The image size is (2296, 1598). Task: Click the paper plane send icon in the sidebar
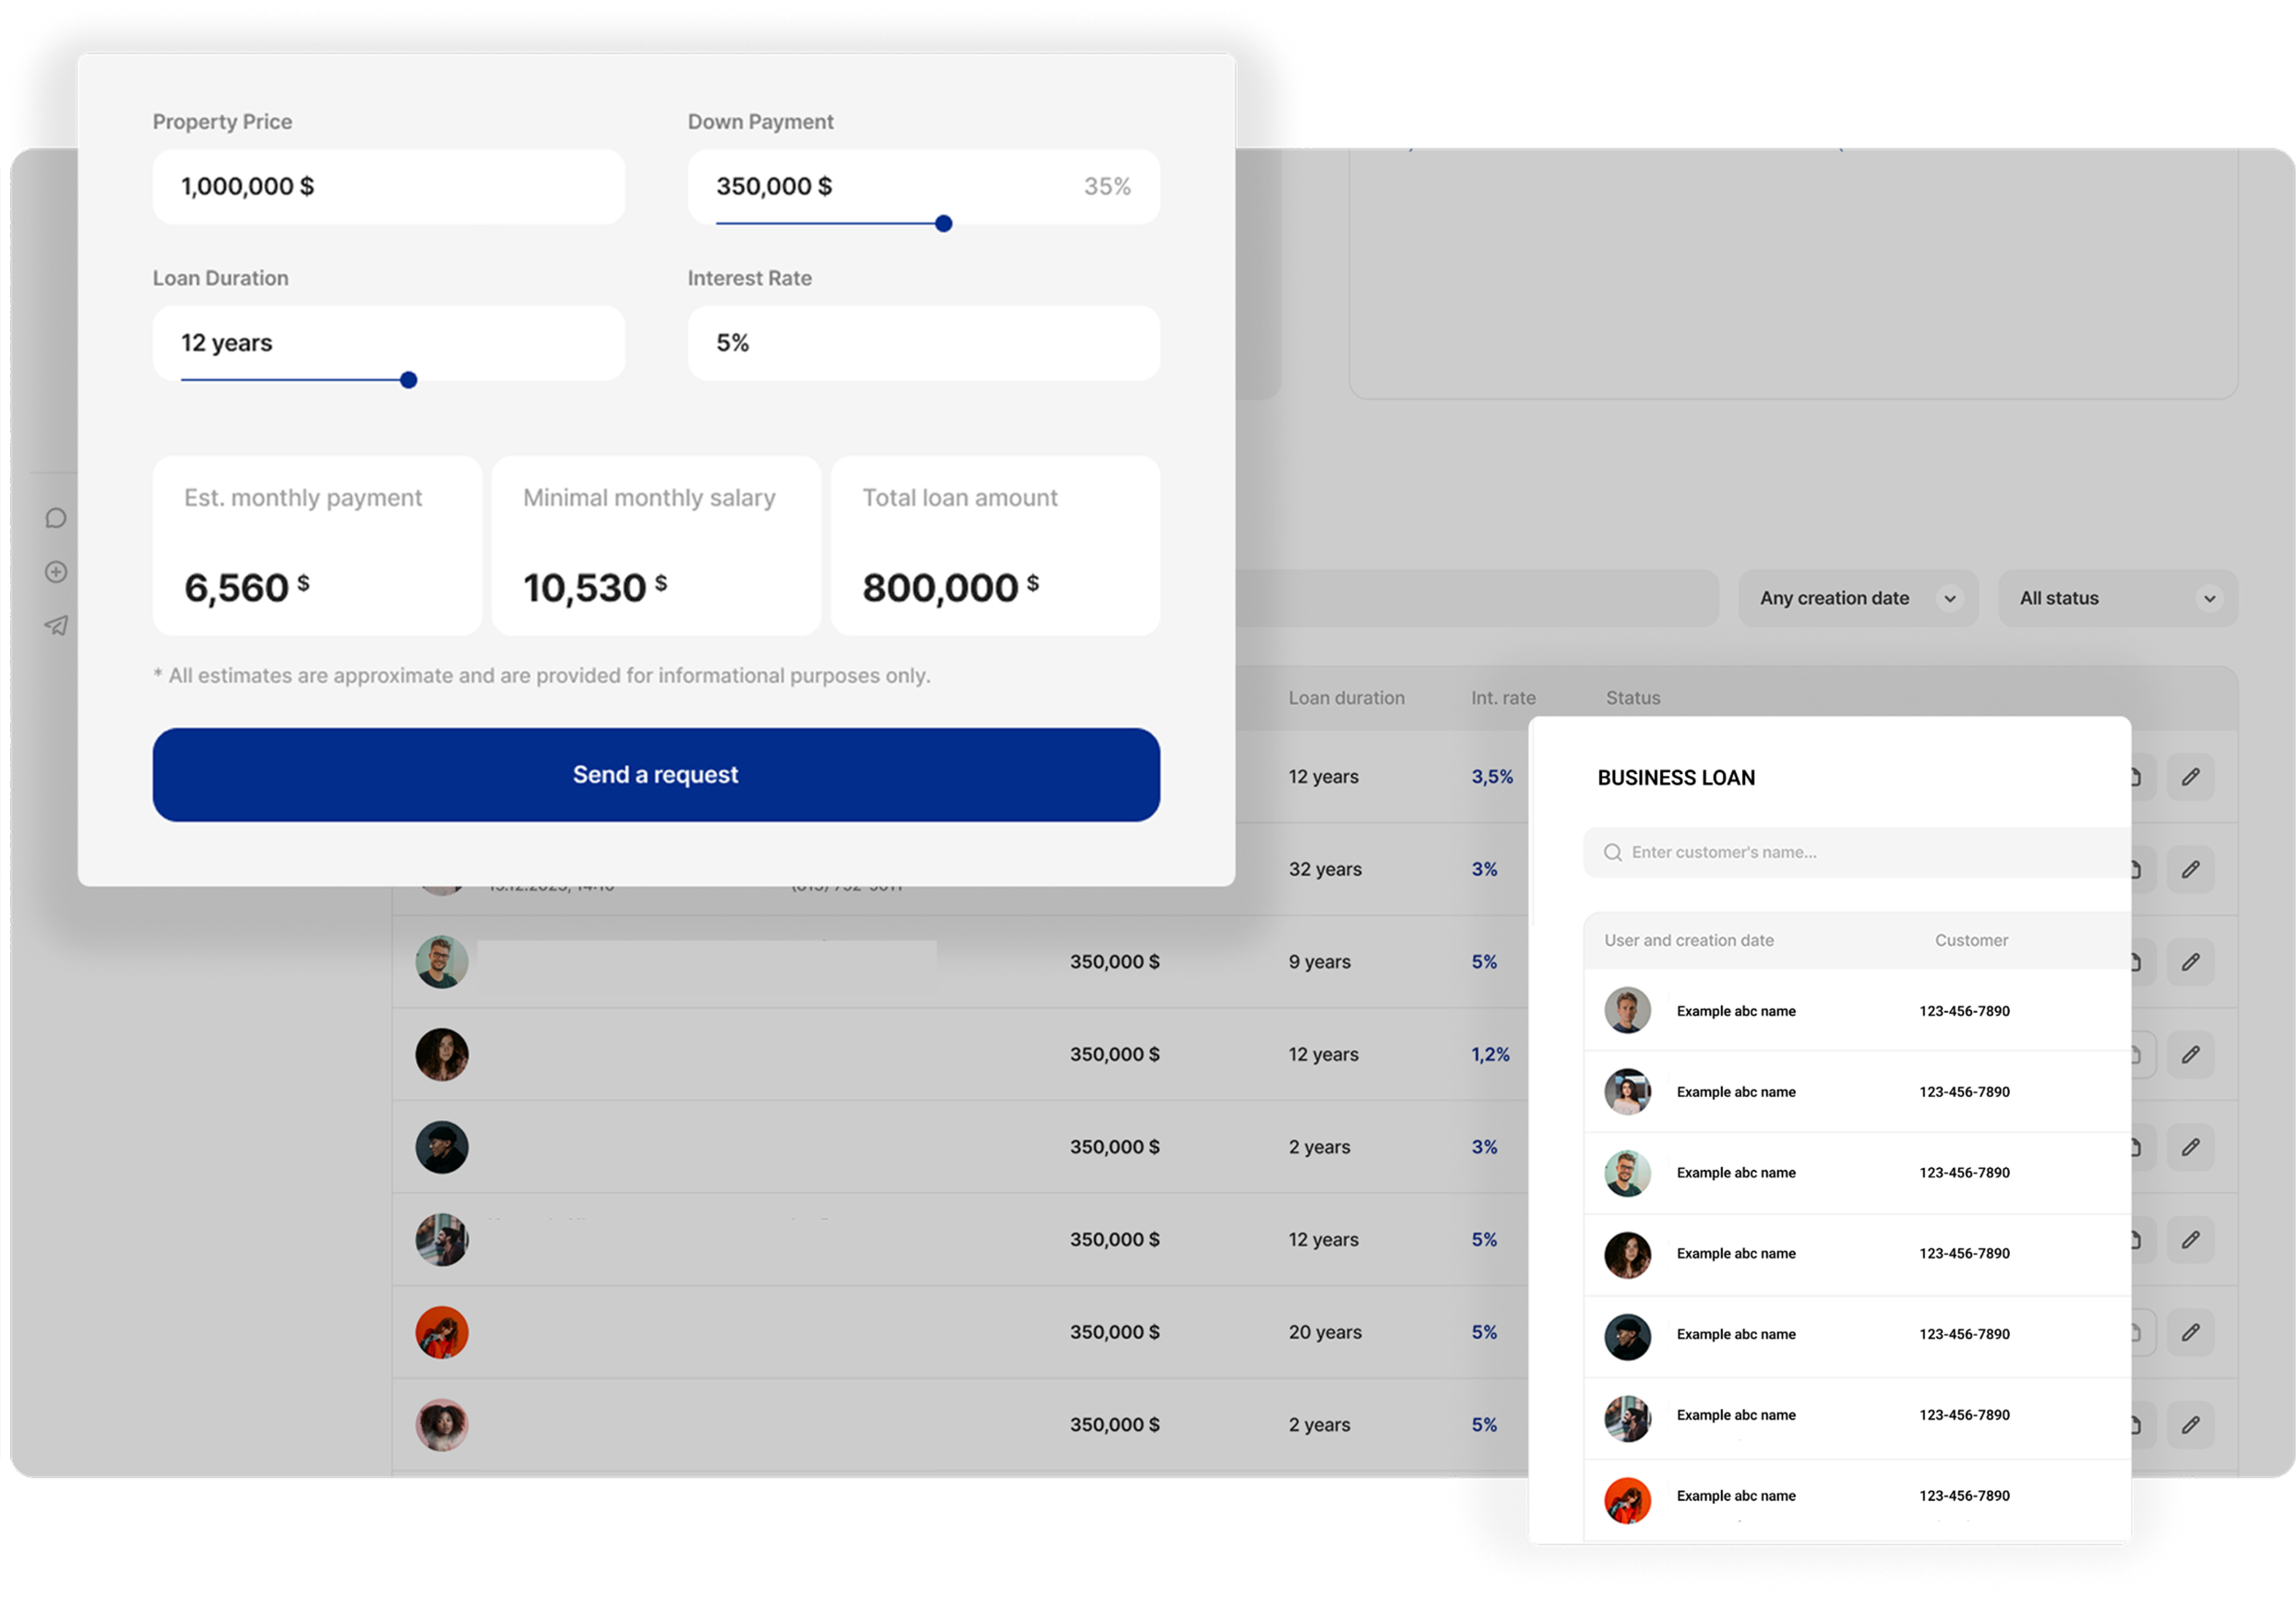click(x=56, y=626)
